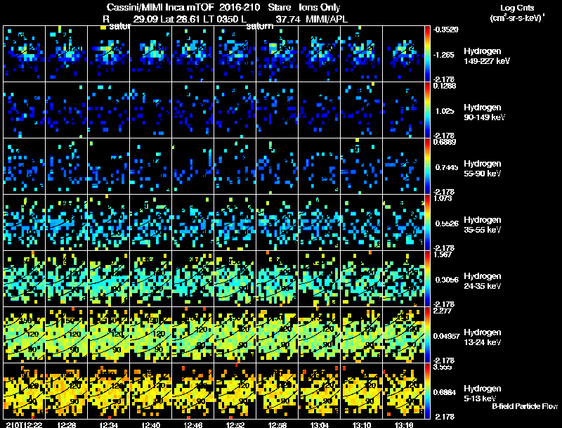Click the Hydrogen 5-13 keV color bar

tap(427, 391)
